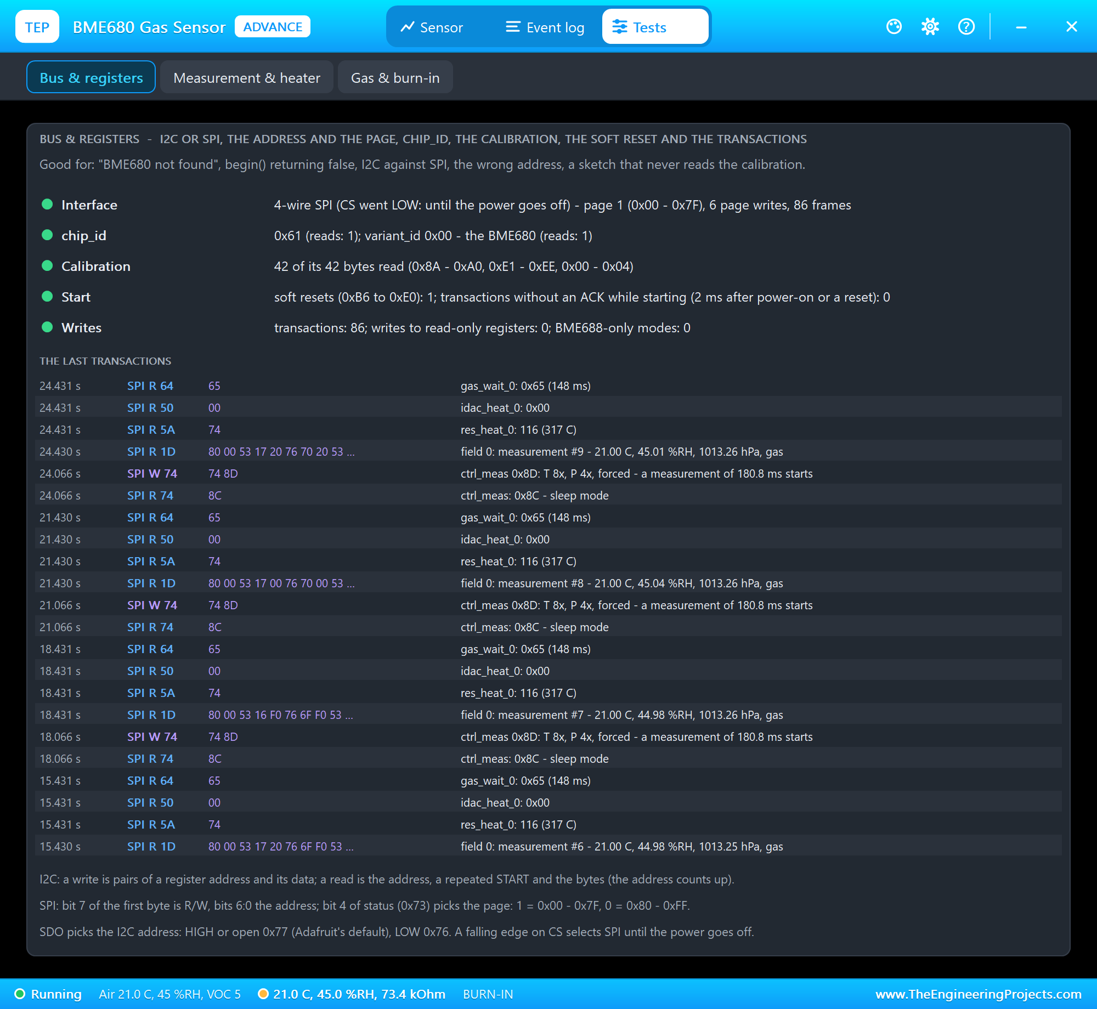This screenshot has width=1097, height=1009.
Task: Open the Measurement & heater sub-tab
Action: [247, 77]
